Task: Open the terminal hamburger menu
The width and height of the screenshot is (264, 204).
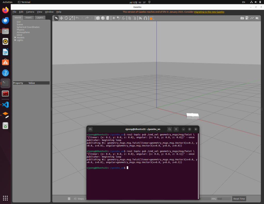Action: 176,129
